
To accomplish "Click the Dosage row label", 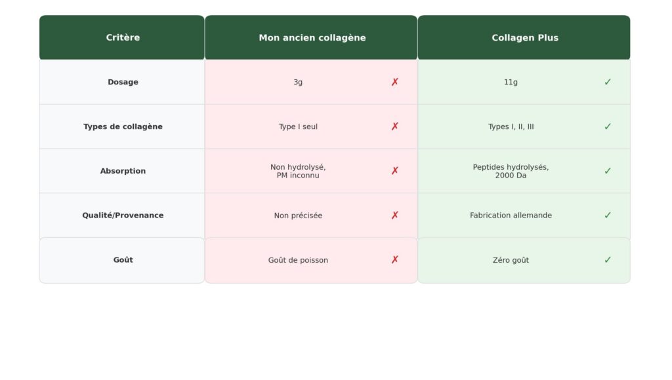I will pos(123,82).
